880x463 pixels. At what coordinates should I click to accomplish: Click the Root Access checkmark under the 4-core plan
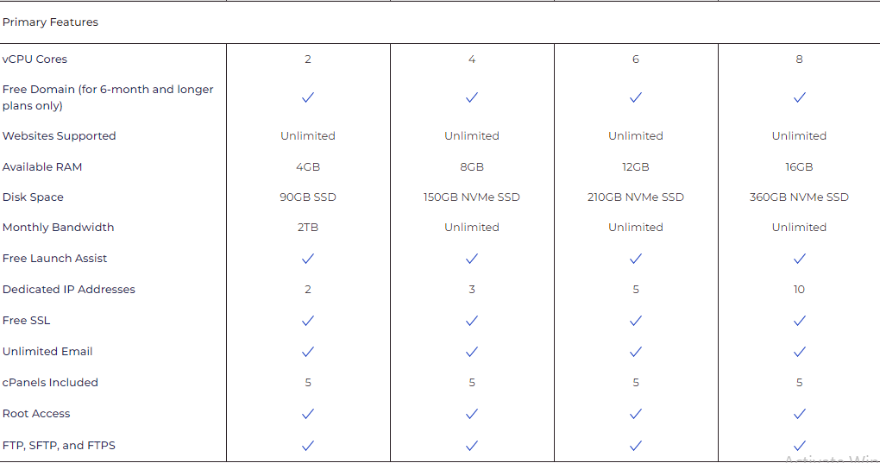tap(472, 414)
